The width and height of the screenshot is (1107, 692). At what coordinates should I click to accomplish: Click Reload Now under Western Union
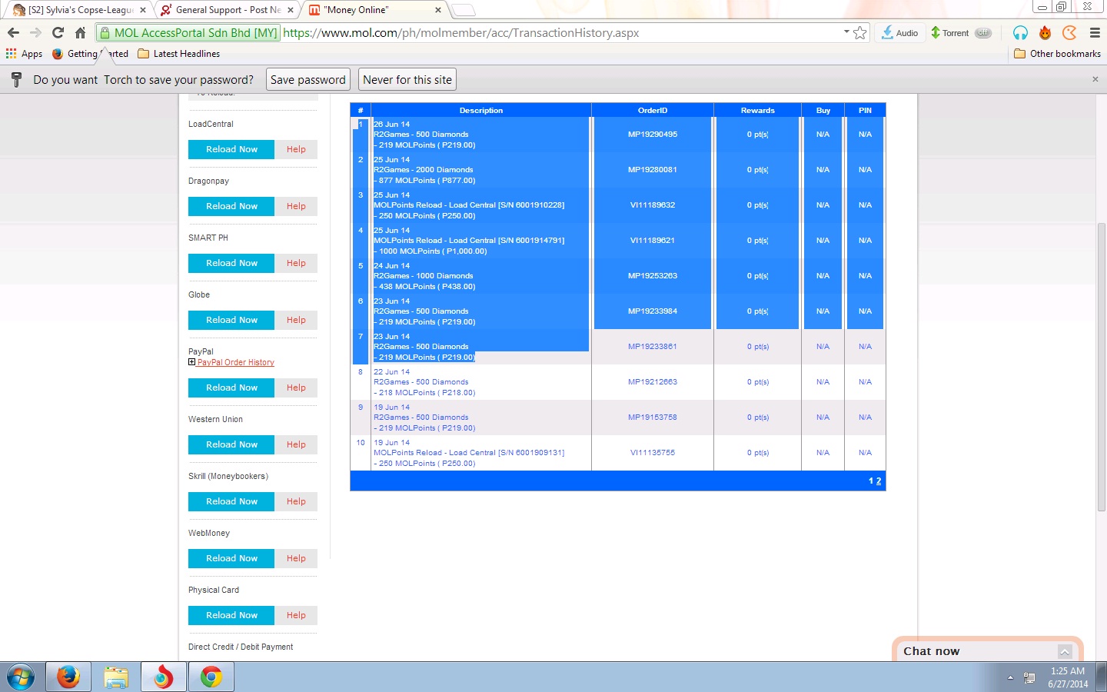point(231,444)
